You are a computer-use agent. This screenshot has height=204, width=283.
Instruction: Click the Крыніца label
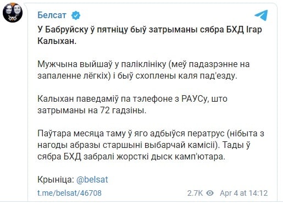coord(56,179)
